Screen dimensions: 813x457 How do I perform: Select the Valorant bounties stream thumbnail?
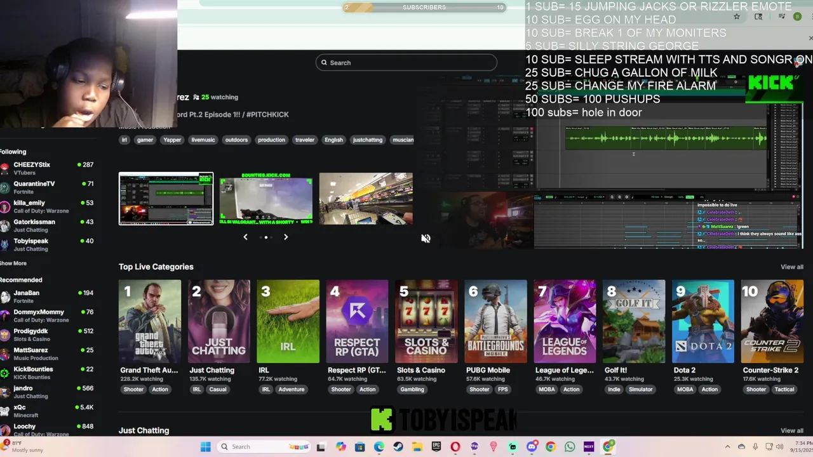pos(266,199)
